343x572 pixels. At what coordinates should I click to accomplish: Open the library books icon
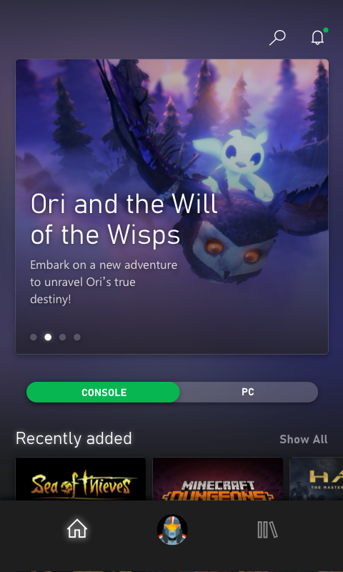click(267, 530)
